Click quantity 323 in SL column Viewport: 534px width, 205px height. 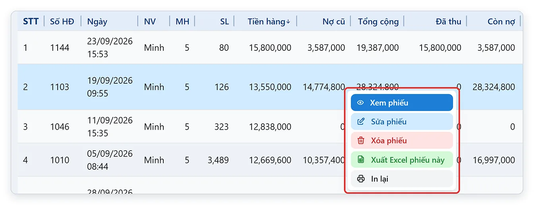pyautogui.click(x=221, y=127)
